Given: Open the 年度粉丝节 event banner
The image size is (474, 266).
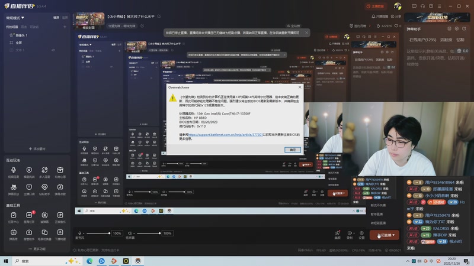Looking at the screenshot, I should point(437,17).
